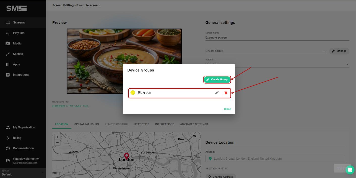Click the Screen Name input field
356x178 pixels.
[x=277, y=37]
